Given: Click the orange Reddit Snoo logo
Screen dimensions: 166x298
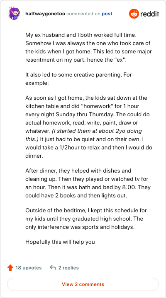Looking at the screenshot, I should click(x=134, y=14).
